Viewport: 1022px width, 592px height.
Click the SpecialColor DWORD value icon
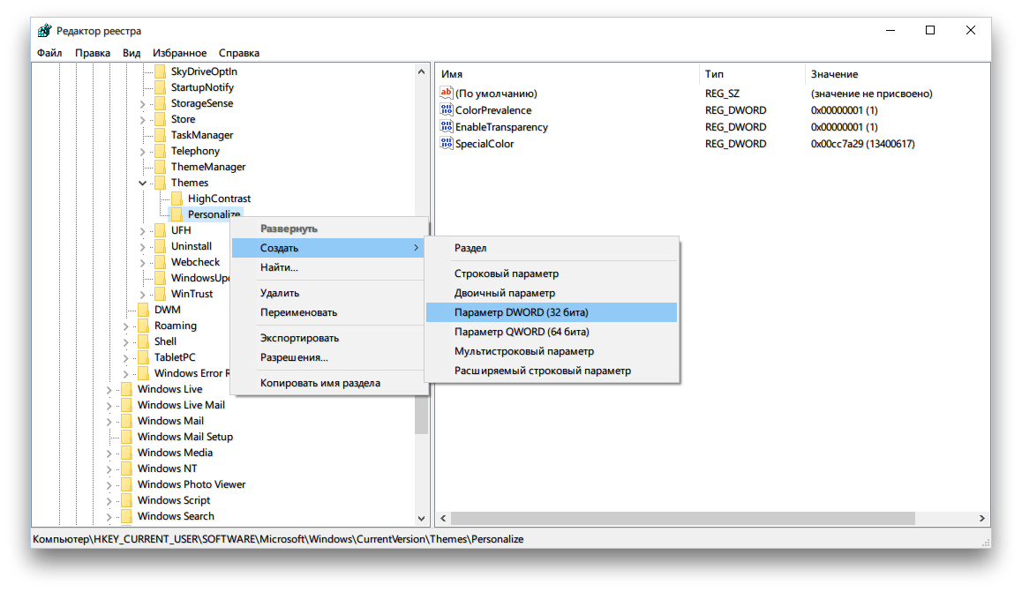[x=447, y=143]
